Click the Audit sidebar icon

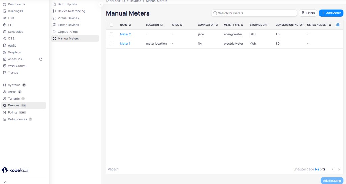point(5,45)
